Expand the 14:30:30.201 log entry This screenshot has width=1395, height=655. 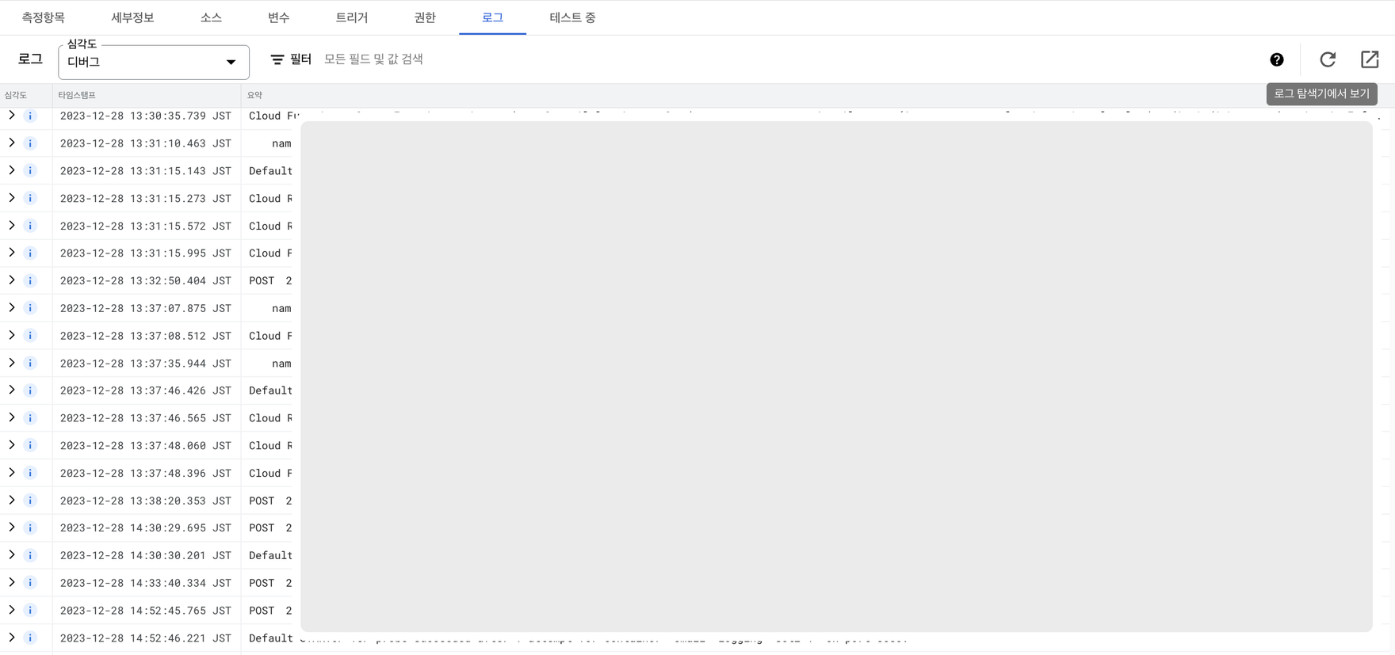12,555
